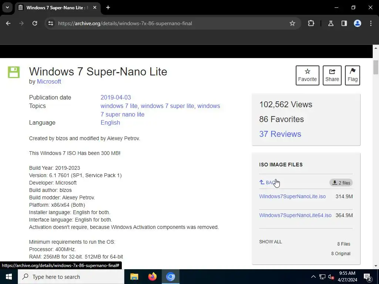Show hidden system tray icons
This screenshot has width=379, height=284.
(313, 277)
